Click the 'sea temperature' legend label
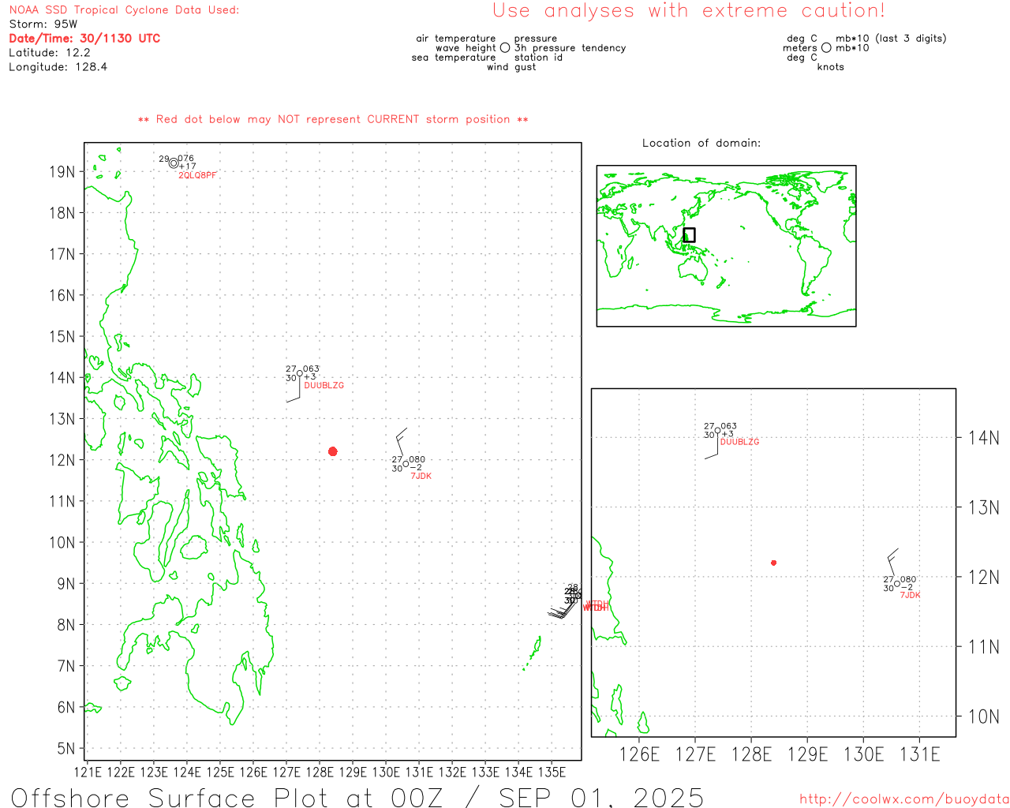Image resolution: width=1010 pixels, height=808 pixels. point(454,58)
